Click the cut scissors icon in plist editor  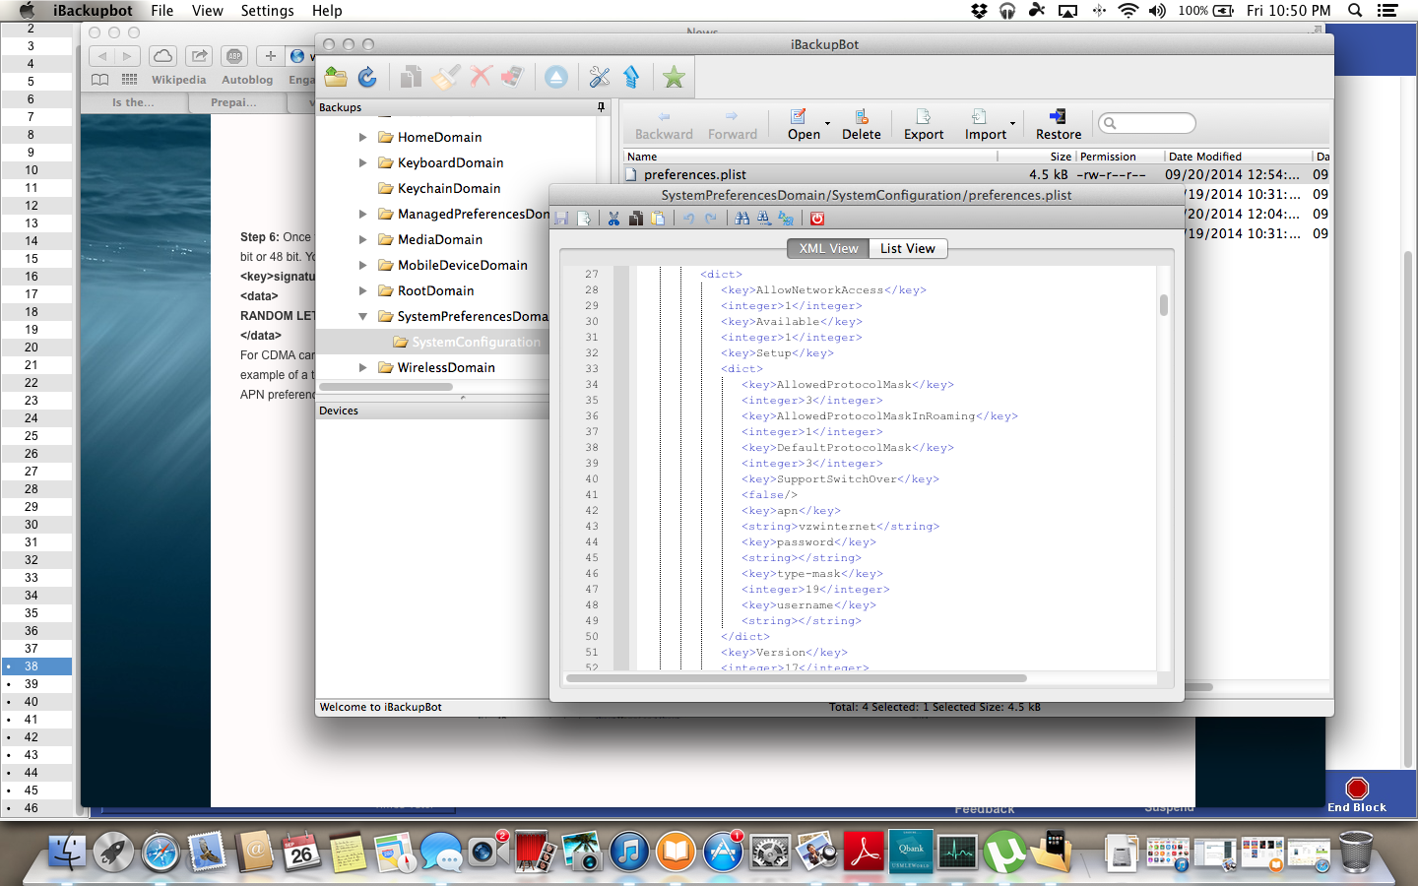coord(613,219)
